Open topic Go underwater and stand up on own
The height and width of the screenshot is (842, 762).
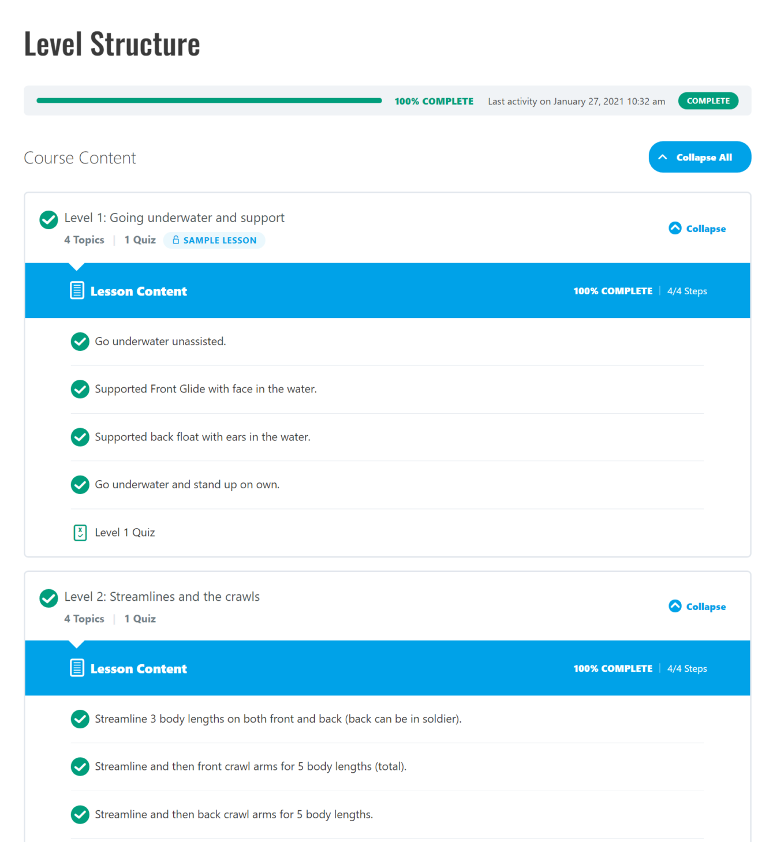[187, 485]
